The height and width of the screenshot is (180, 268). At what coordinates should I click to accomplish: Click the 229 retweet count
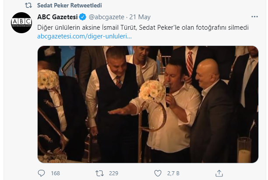(x=113, y=173)
